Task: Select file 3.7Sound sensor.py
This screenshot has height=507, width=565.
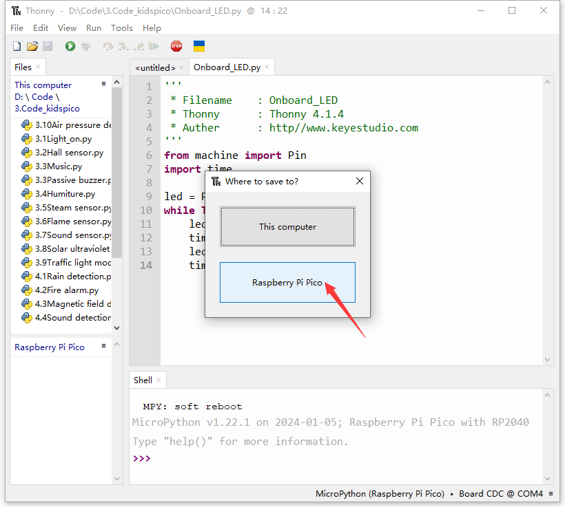Action: 73,235
